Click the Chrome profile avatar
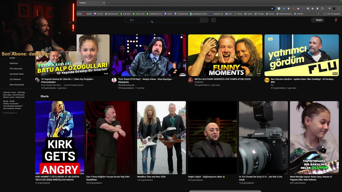This screenshot has height=192, width=342. click(x=334, y=9)
